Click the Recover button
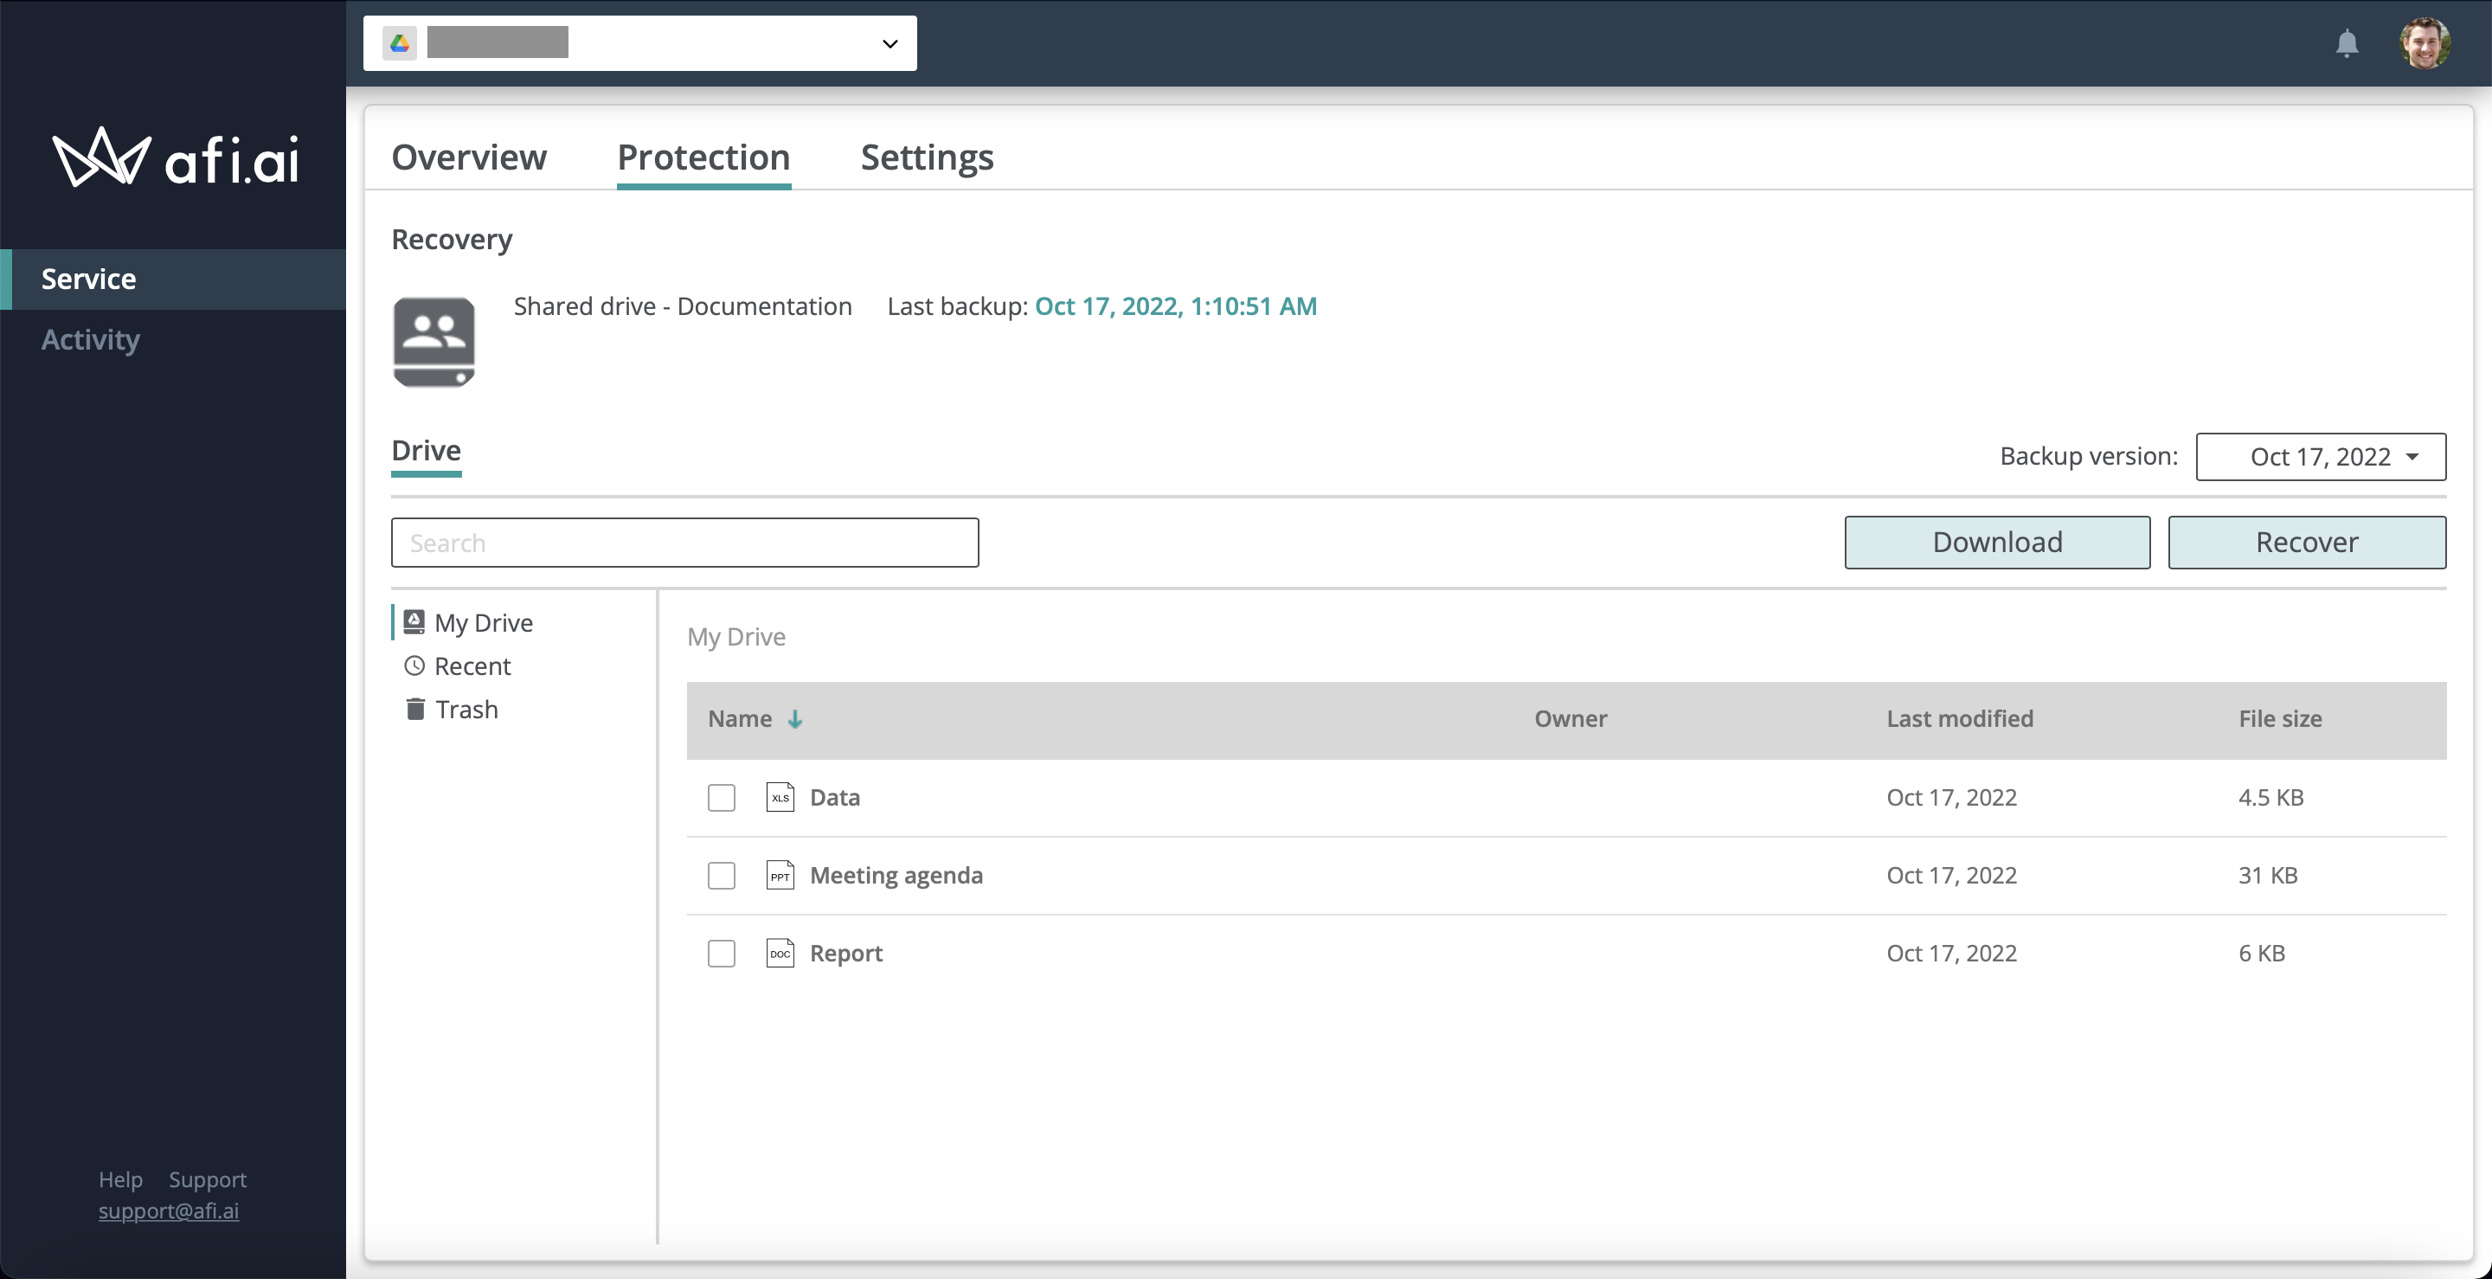Screen dimensions: 2492x1279 (x=2306, y=542)
